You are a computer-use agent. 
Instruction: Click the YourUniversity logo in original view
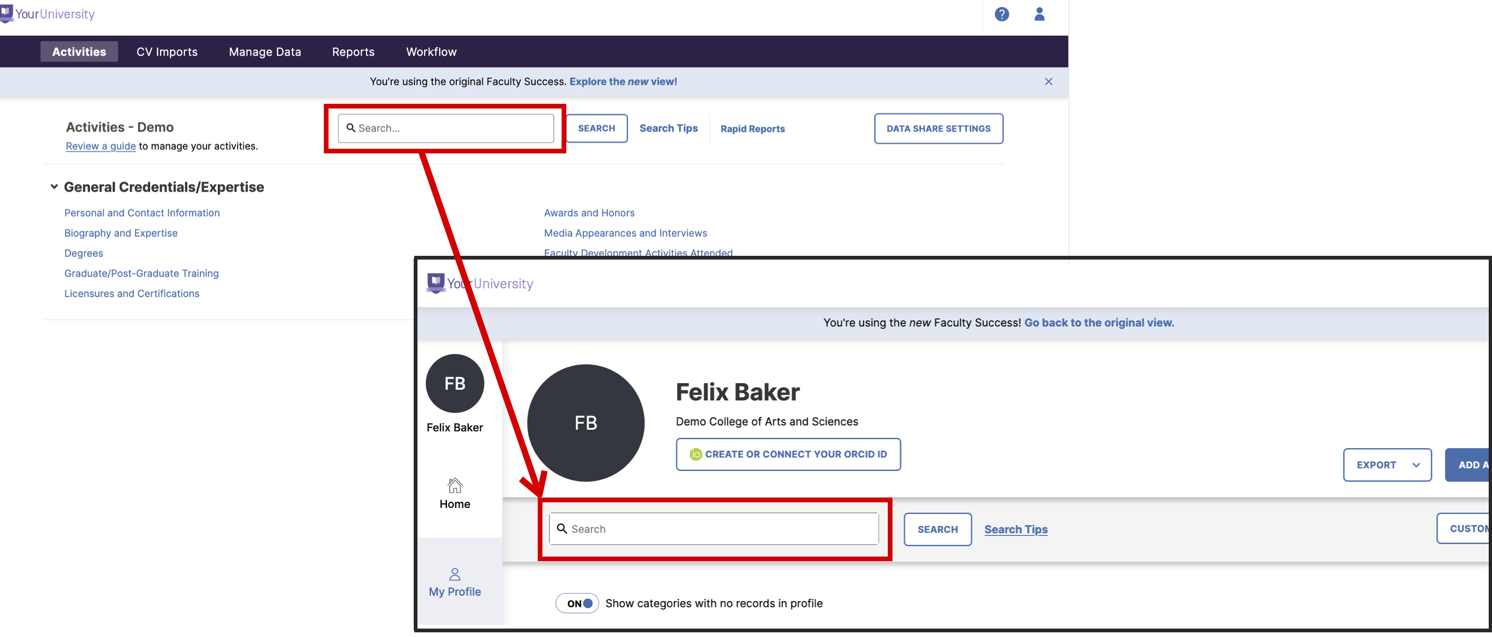point(47,14)
